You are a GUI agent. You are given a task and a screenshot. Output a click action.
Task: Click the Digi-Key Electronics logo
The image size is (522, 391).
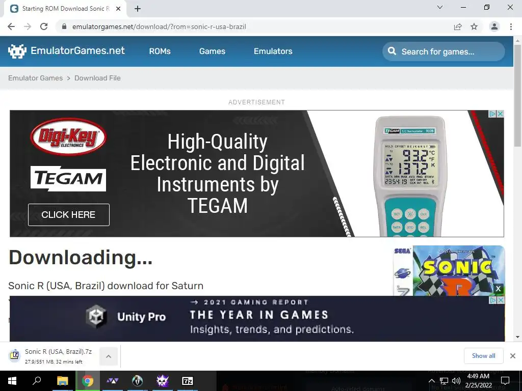68,137
